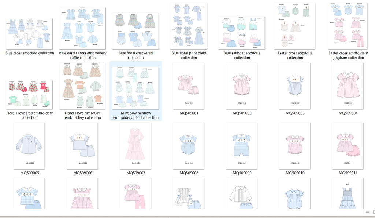Viewport: 375px width, 218px height.
Task: Switch to details list view icon
Action: [x=367, y=212]
